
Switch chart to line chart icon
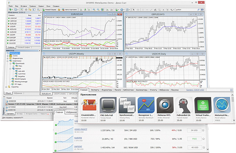(89, 9)
